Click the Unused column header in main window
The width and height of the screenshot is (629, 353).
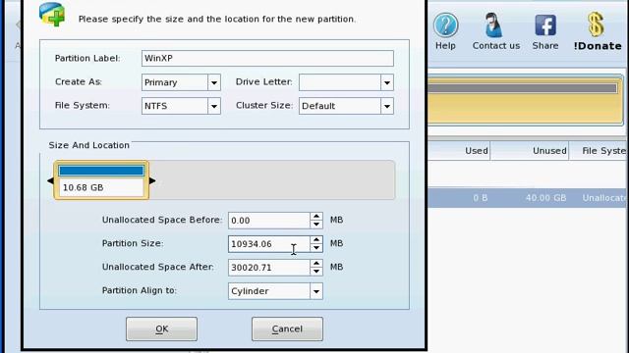coord(530,151)
